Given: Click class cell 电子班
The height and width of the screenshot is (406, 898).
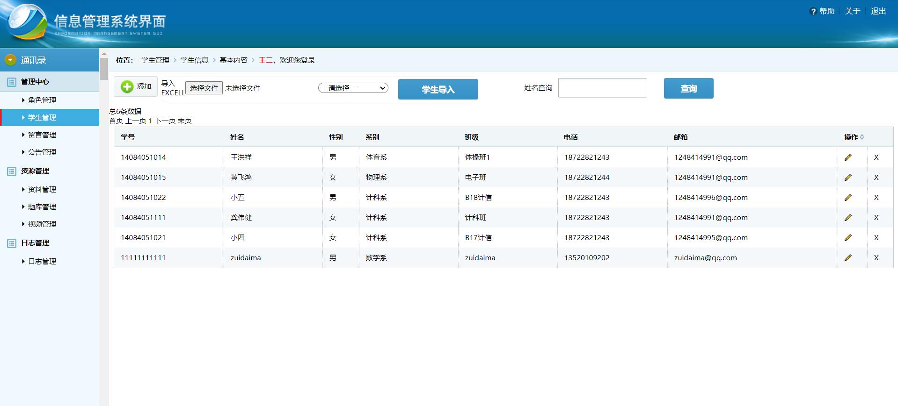Looking at the screenshot, I should [475, 178].
